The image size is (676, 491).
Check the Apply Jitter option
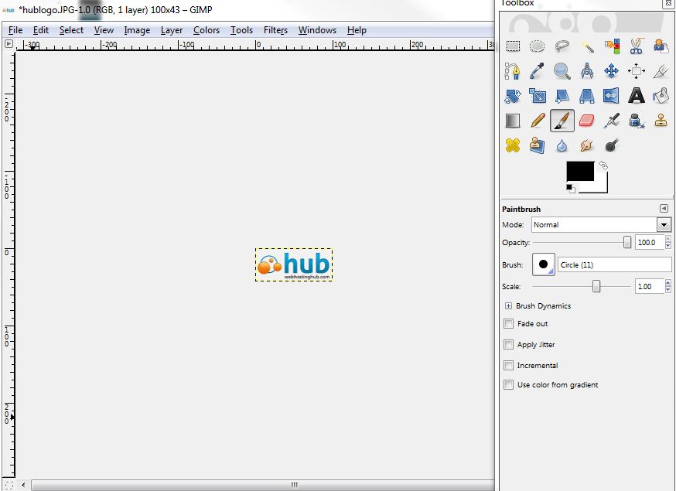[509, 345]
